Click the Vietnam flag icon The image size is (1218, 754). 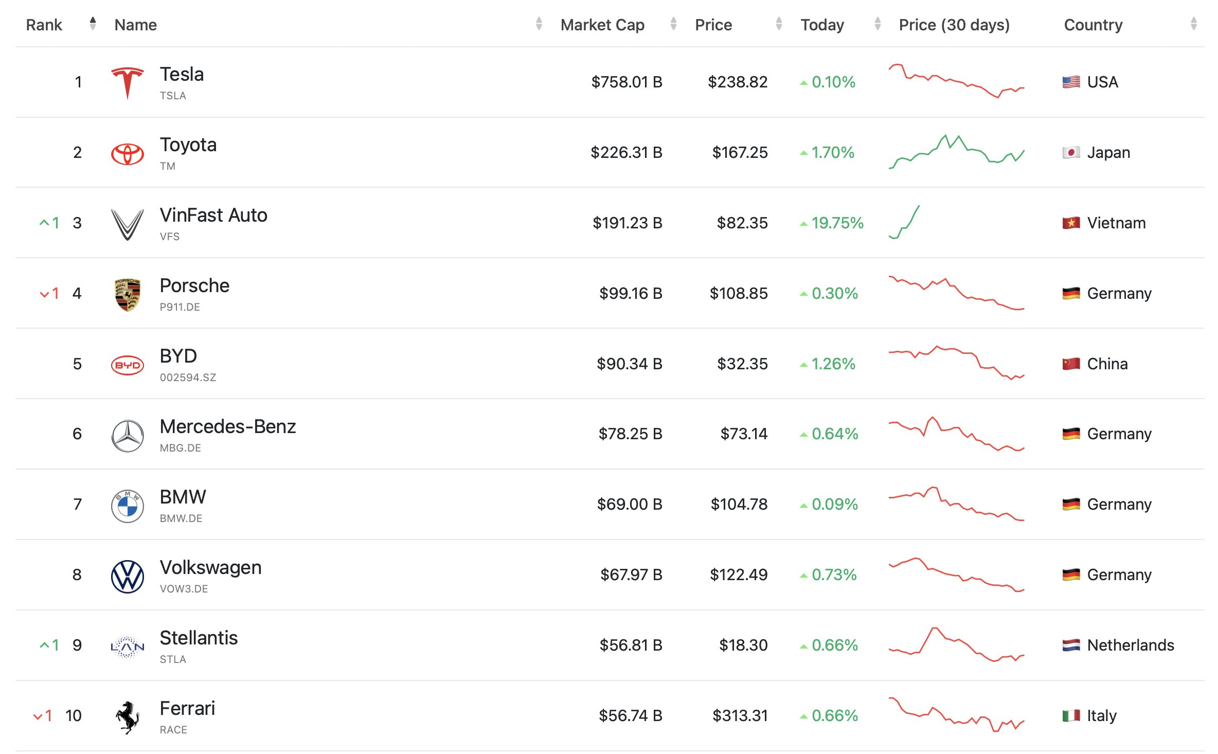pos(1071,223)
